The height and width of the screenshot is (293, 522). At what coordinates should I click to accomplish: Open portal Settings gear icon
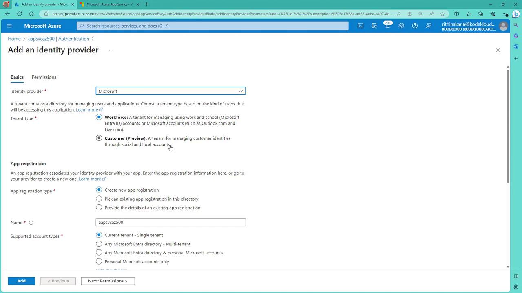point(401,26)
